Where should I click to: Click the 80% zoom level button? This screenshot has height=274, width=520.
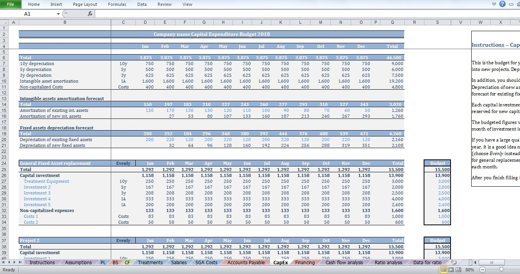470,270
